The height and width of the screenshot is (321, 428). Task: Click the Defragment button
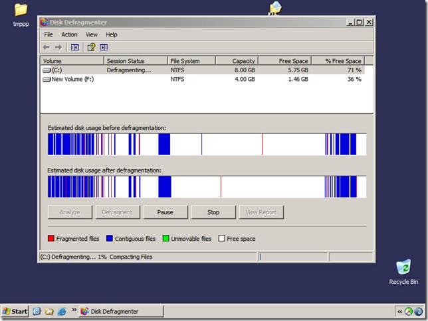coord(118,212)
